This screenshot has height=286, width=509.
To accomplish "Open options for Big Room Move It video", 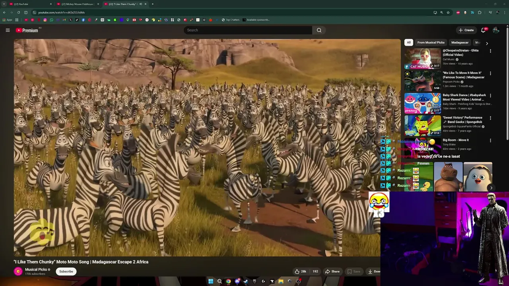I will [x=490, y=140].
